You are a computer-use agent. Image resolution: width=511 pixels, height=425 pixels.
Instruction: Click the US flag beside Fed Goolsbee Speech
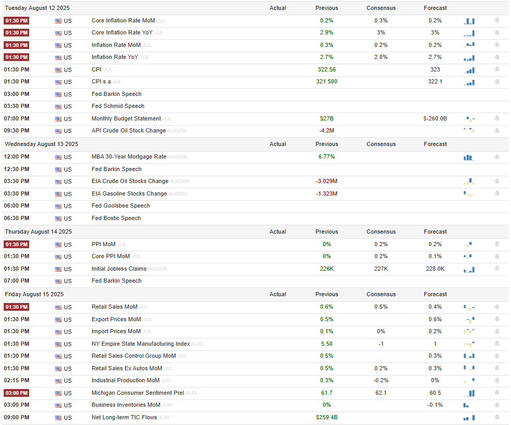click(x=58, y=207)
